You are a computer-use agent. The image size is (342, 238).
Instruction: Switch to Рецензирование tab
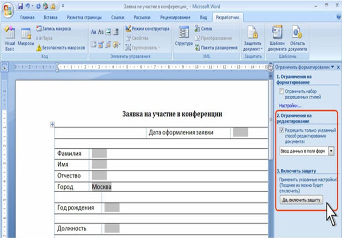(x=175, y=18)
